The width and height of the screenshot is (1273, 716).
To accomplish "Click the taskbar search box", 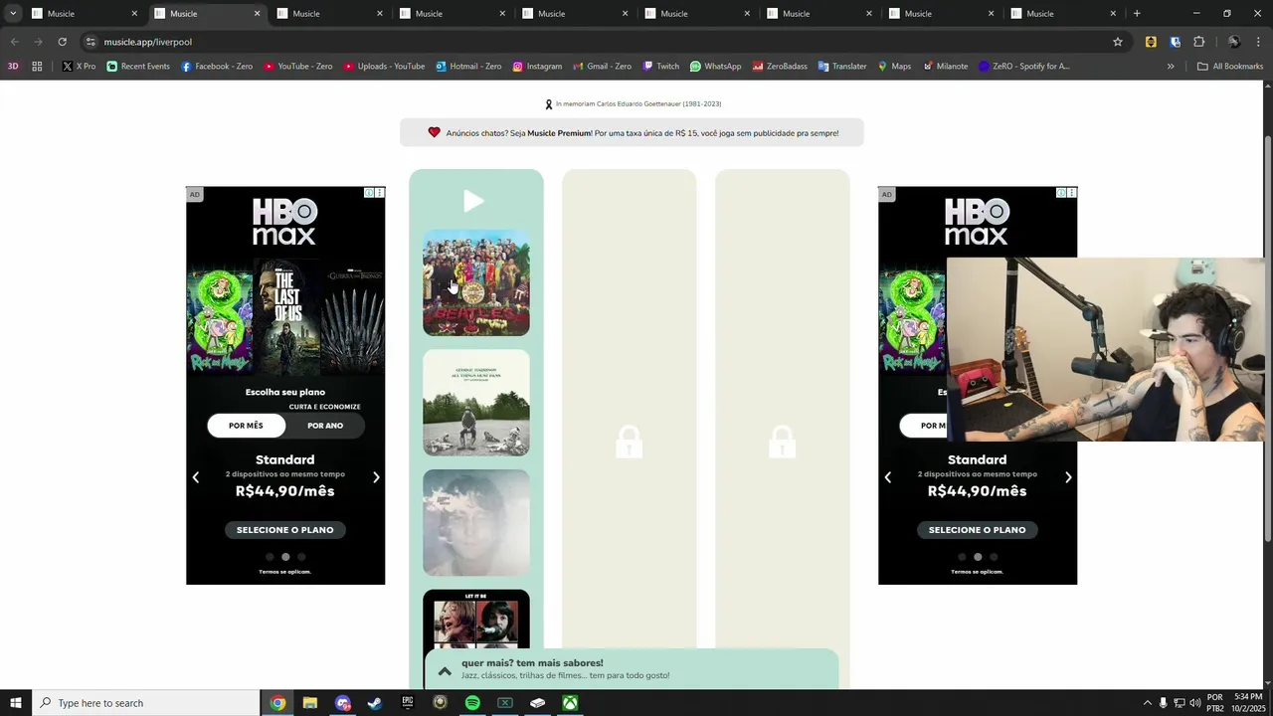I will coord(145,703).
